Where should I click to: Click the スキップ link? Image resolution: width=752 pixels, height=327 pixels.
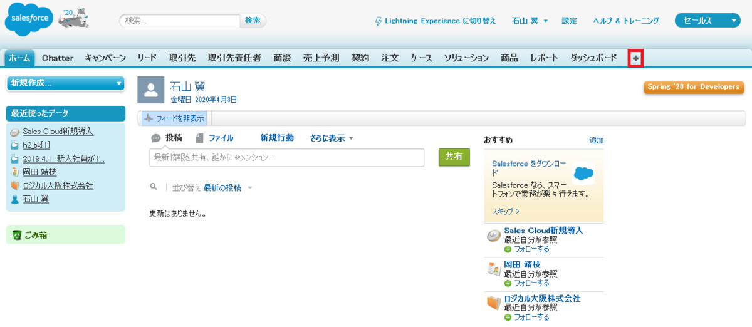pos(506,212)
